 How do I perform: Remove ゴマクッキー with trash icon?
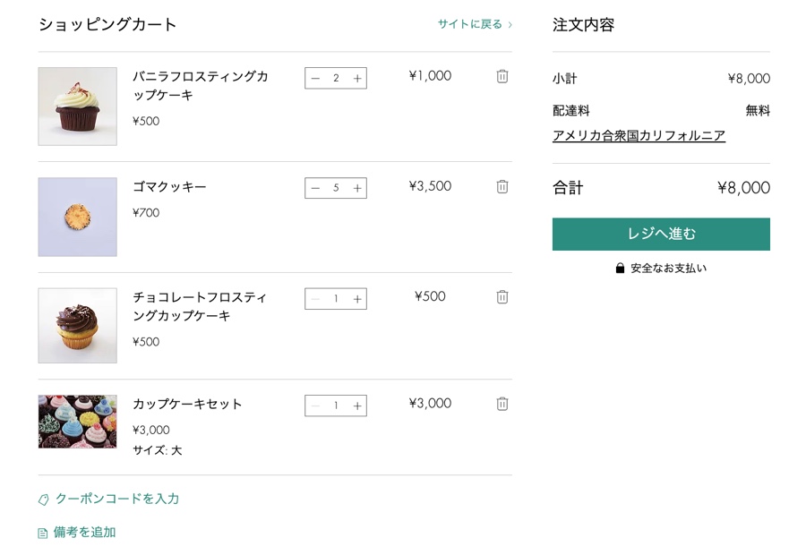pos(502,186)
